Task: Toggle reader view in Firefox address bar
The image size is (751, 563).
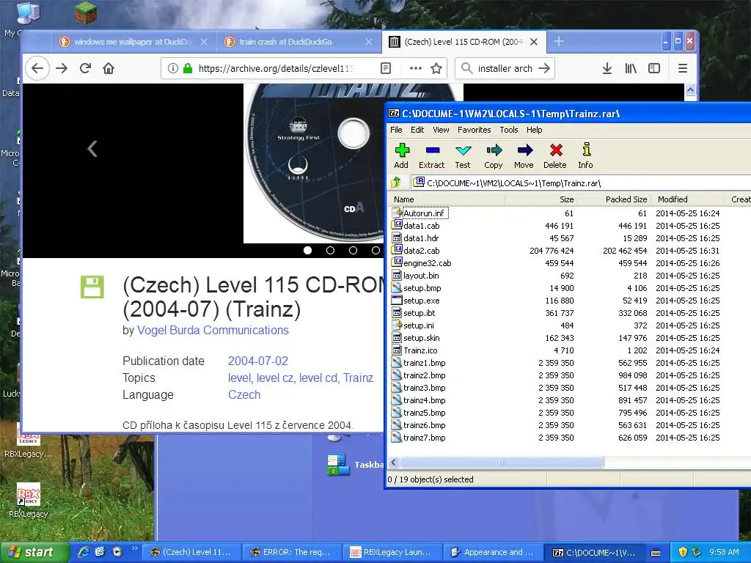Action: [x=386, y=68]
